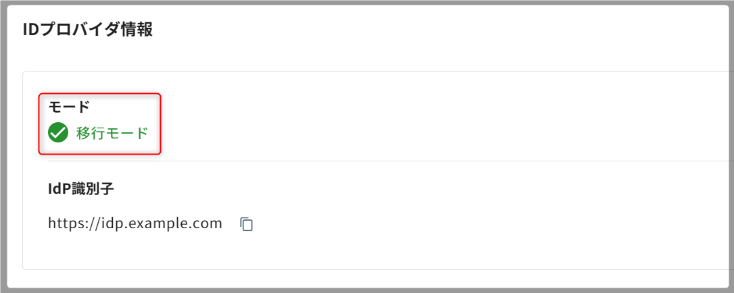Viewport: 734px width, 293px height.
Task: Copy the IdP identifier URL
Action: [247, 224]
